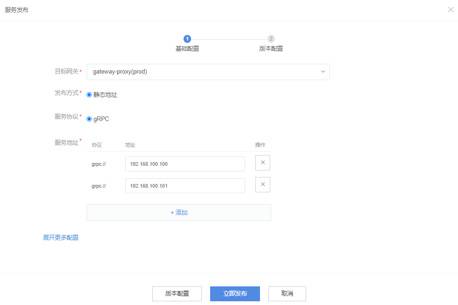The height and width of the screenshot is (305, 458).
Task: Click the blue 立即发布 button
Action: (x=235, y=294)
